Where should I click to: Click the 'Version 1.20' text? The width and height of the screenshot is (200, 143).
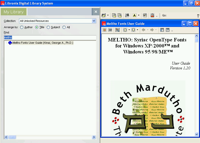click(180, 68)
